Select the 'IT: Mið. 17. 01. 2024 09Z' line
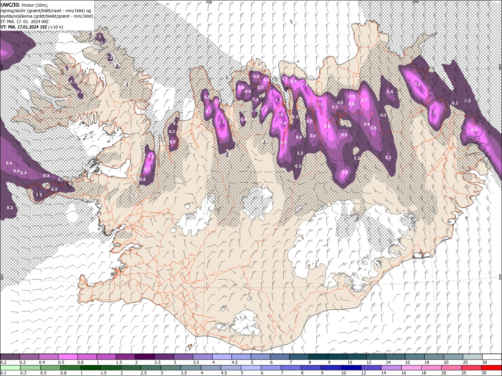 click(24, 22)
